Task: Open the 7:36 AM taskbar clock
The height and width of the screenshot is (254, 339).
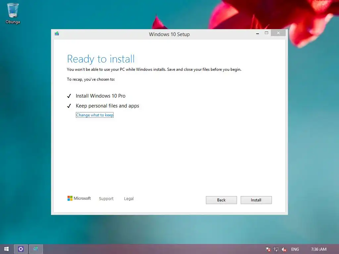Action: (x=319, y=249)
